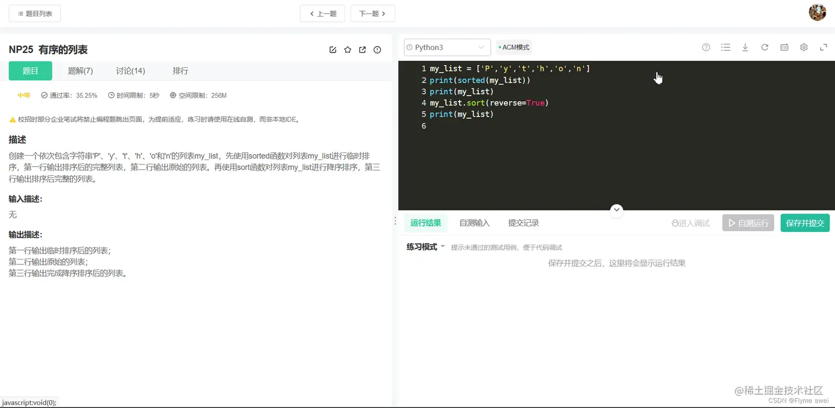The image size is (835, 408).
Task: Open the editor help icon
Action: (x=706, y=47)
